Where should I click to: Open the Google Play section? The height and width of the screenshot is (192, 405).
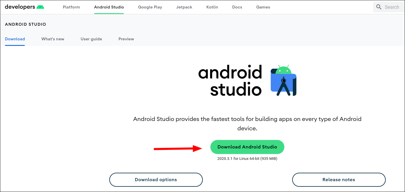point(150,7)
